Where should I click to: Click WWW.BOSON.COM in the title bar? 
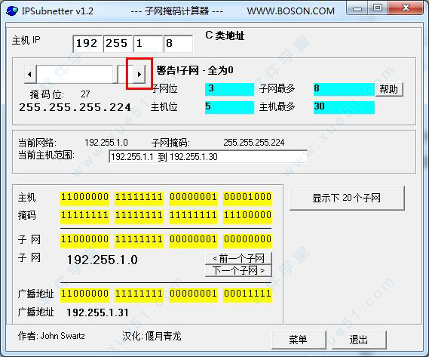(291, 11)
